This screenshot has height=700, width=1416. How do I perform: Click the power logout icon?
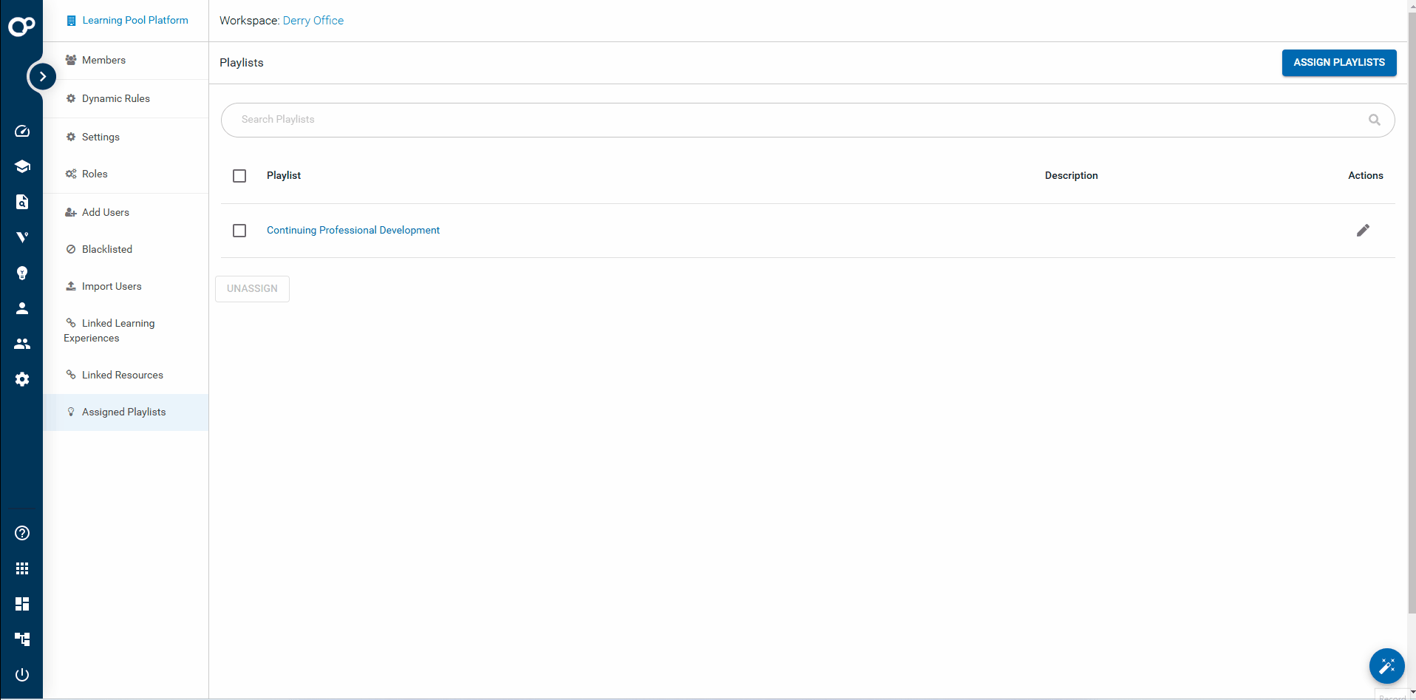coord(22,675)
